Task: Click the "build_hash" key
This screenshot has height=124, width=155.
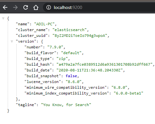Action: 38,64
